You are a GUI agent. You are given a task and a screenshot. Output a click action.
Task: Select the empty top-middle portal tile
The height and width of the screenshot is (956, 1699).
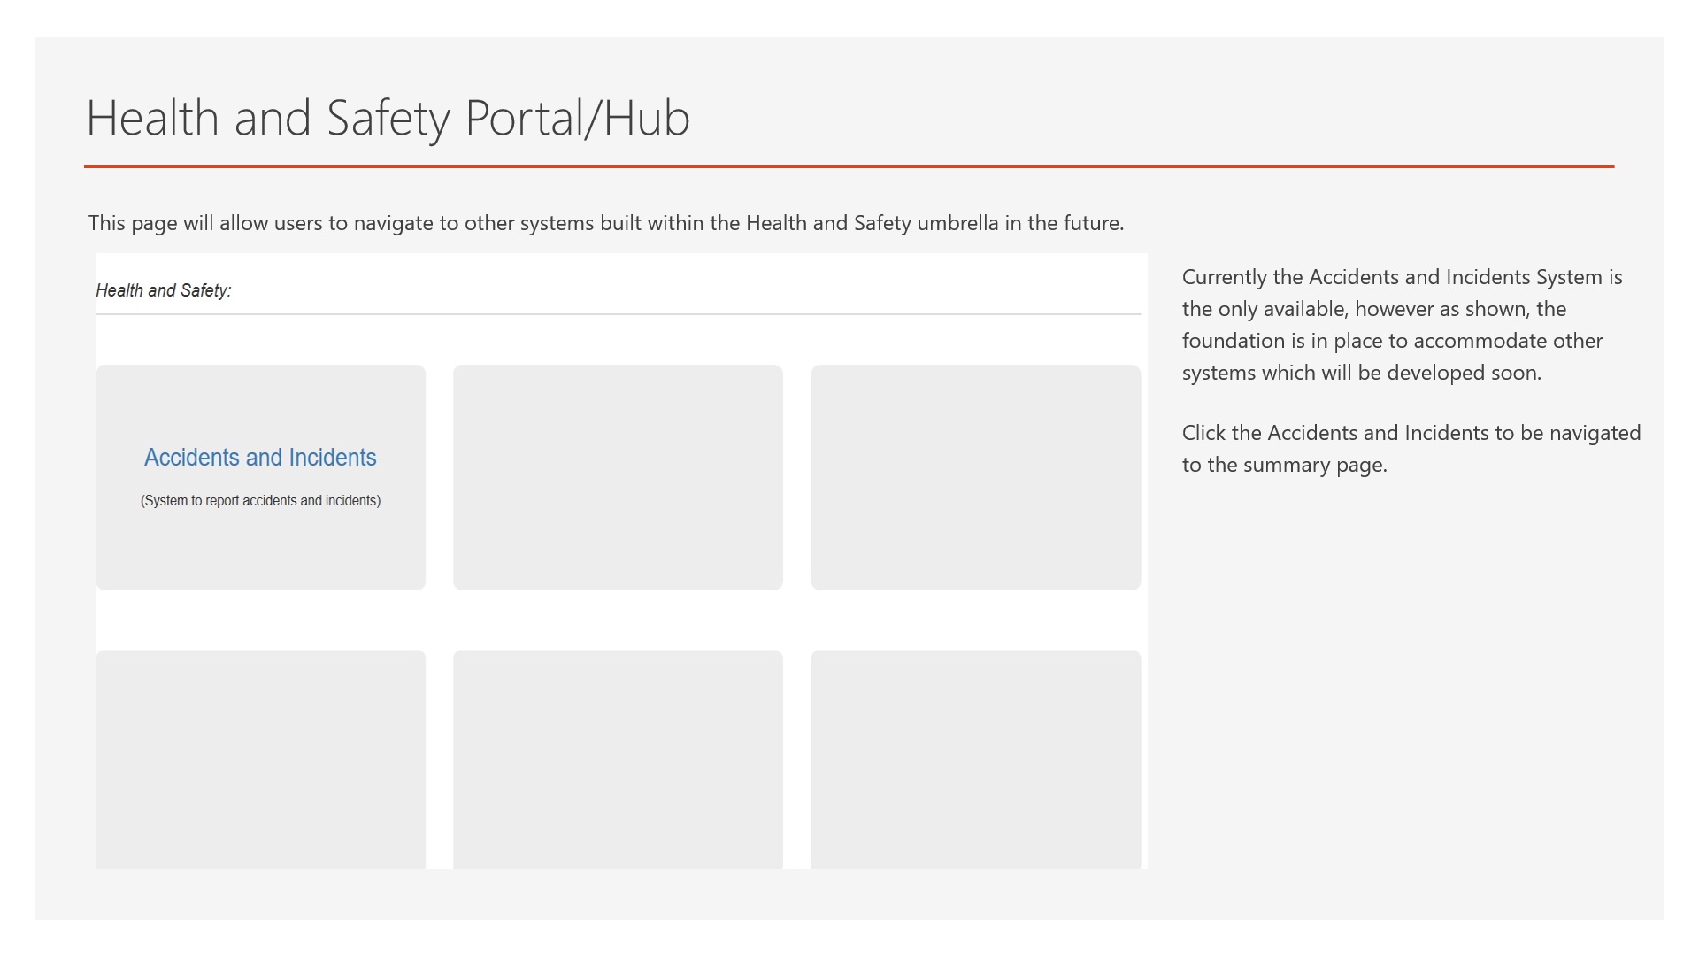618,477
